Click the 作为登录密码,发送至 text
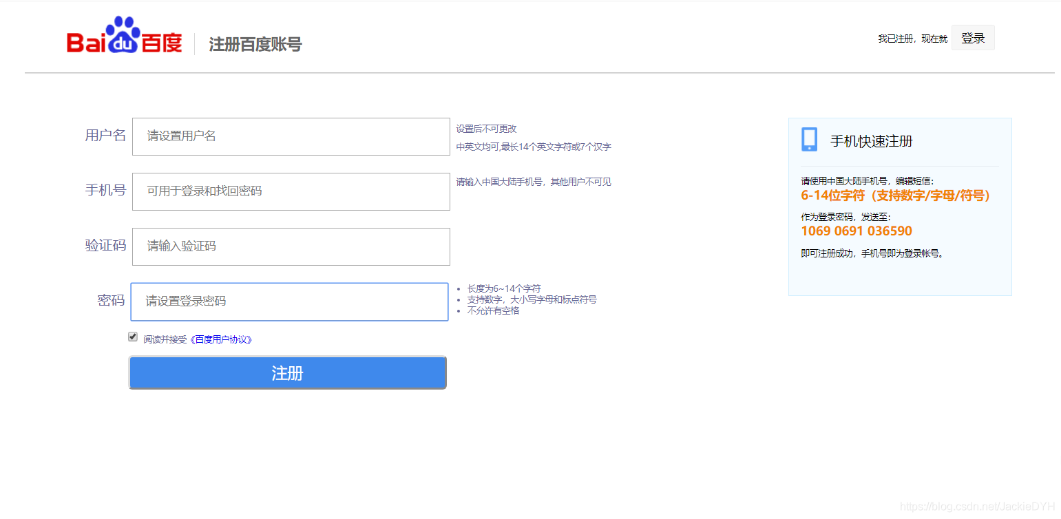This screenshot has height=519, width=1061. (x=845, y=217)
